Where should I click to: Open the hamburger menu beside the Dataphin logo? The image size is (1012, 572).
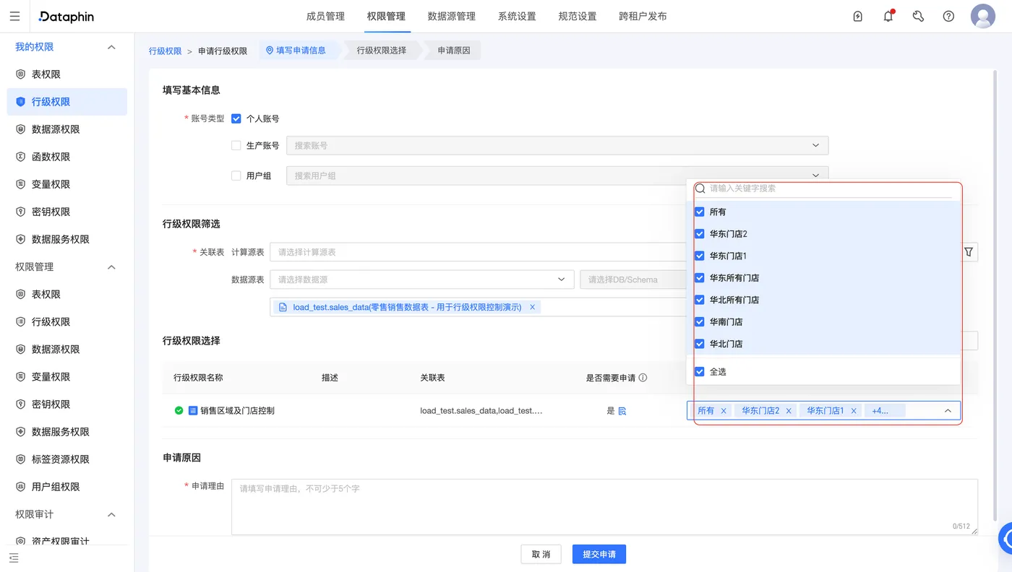click(x=15, y=16)
